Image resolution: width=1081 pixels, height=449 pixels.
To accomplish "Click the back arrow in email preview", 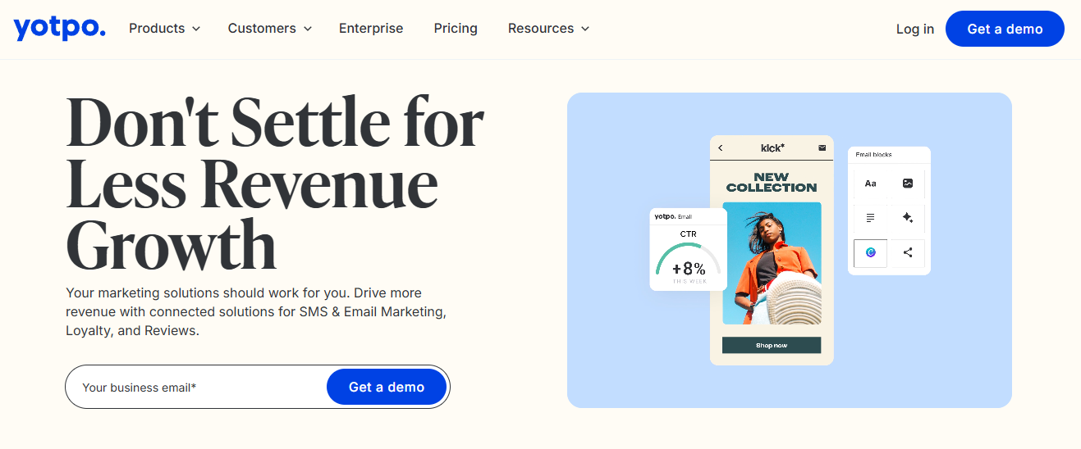I will (x=721, y=148).
